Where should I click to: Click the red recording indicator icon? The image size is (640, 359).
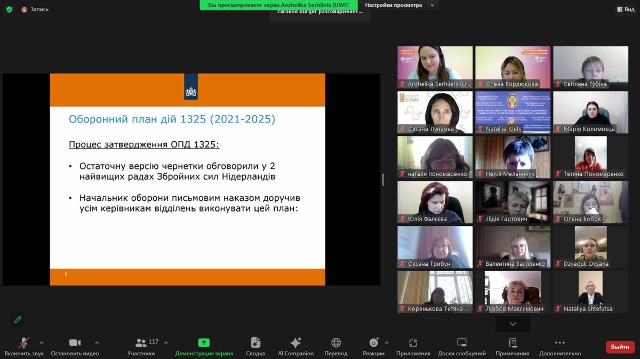(x=24, y=9)
